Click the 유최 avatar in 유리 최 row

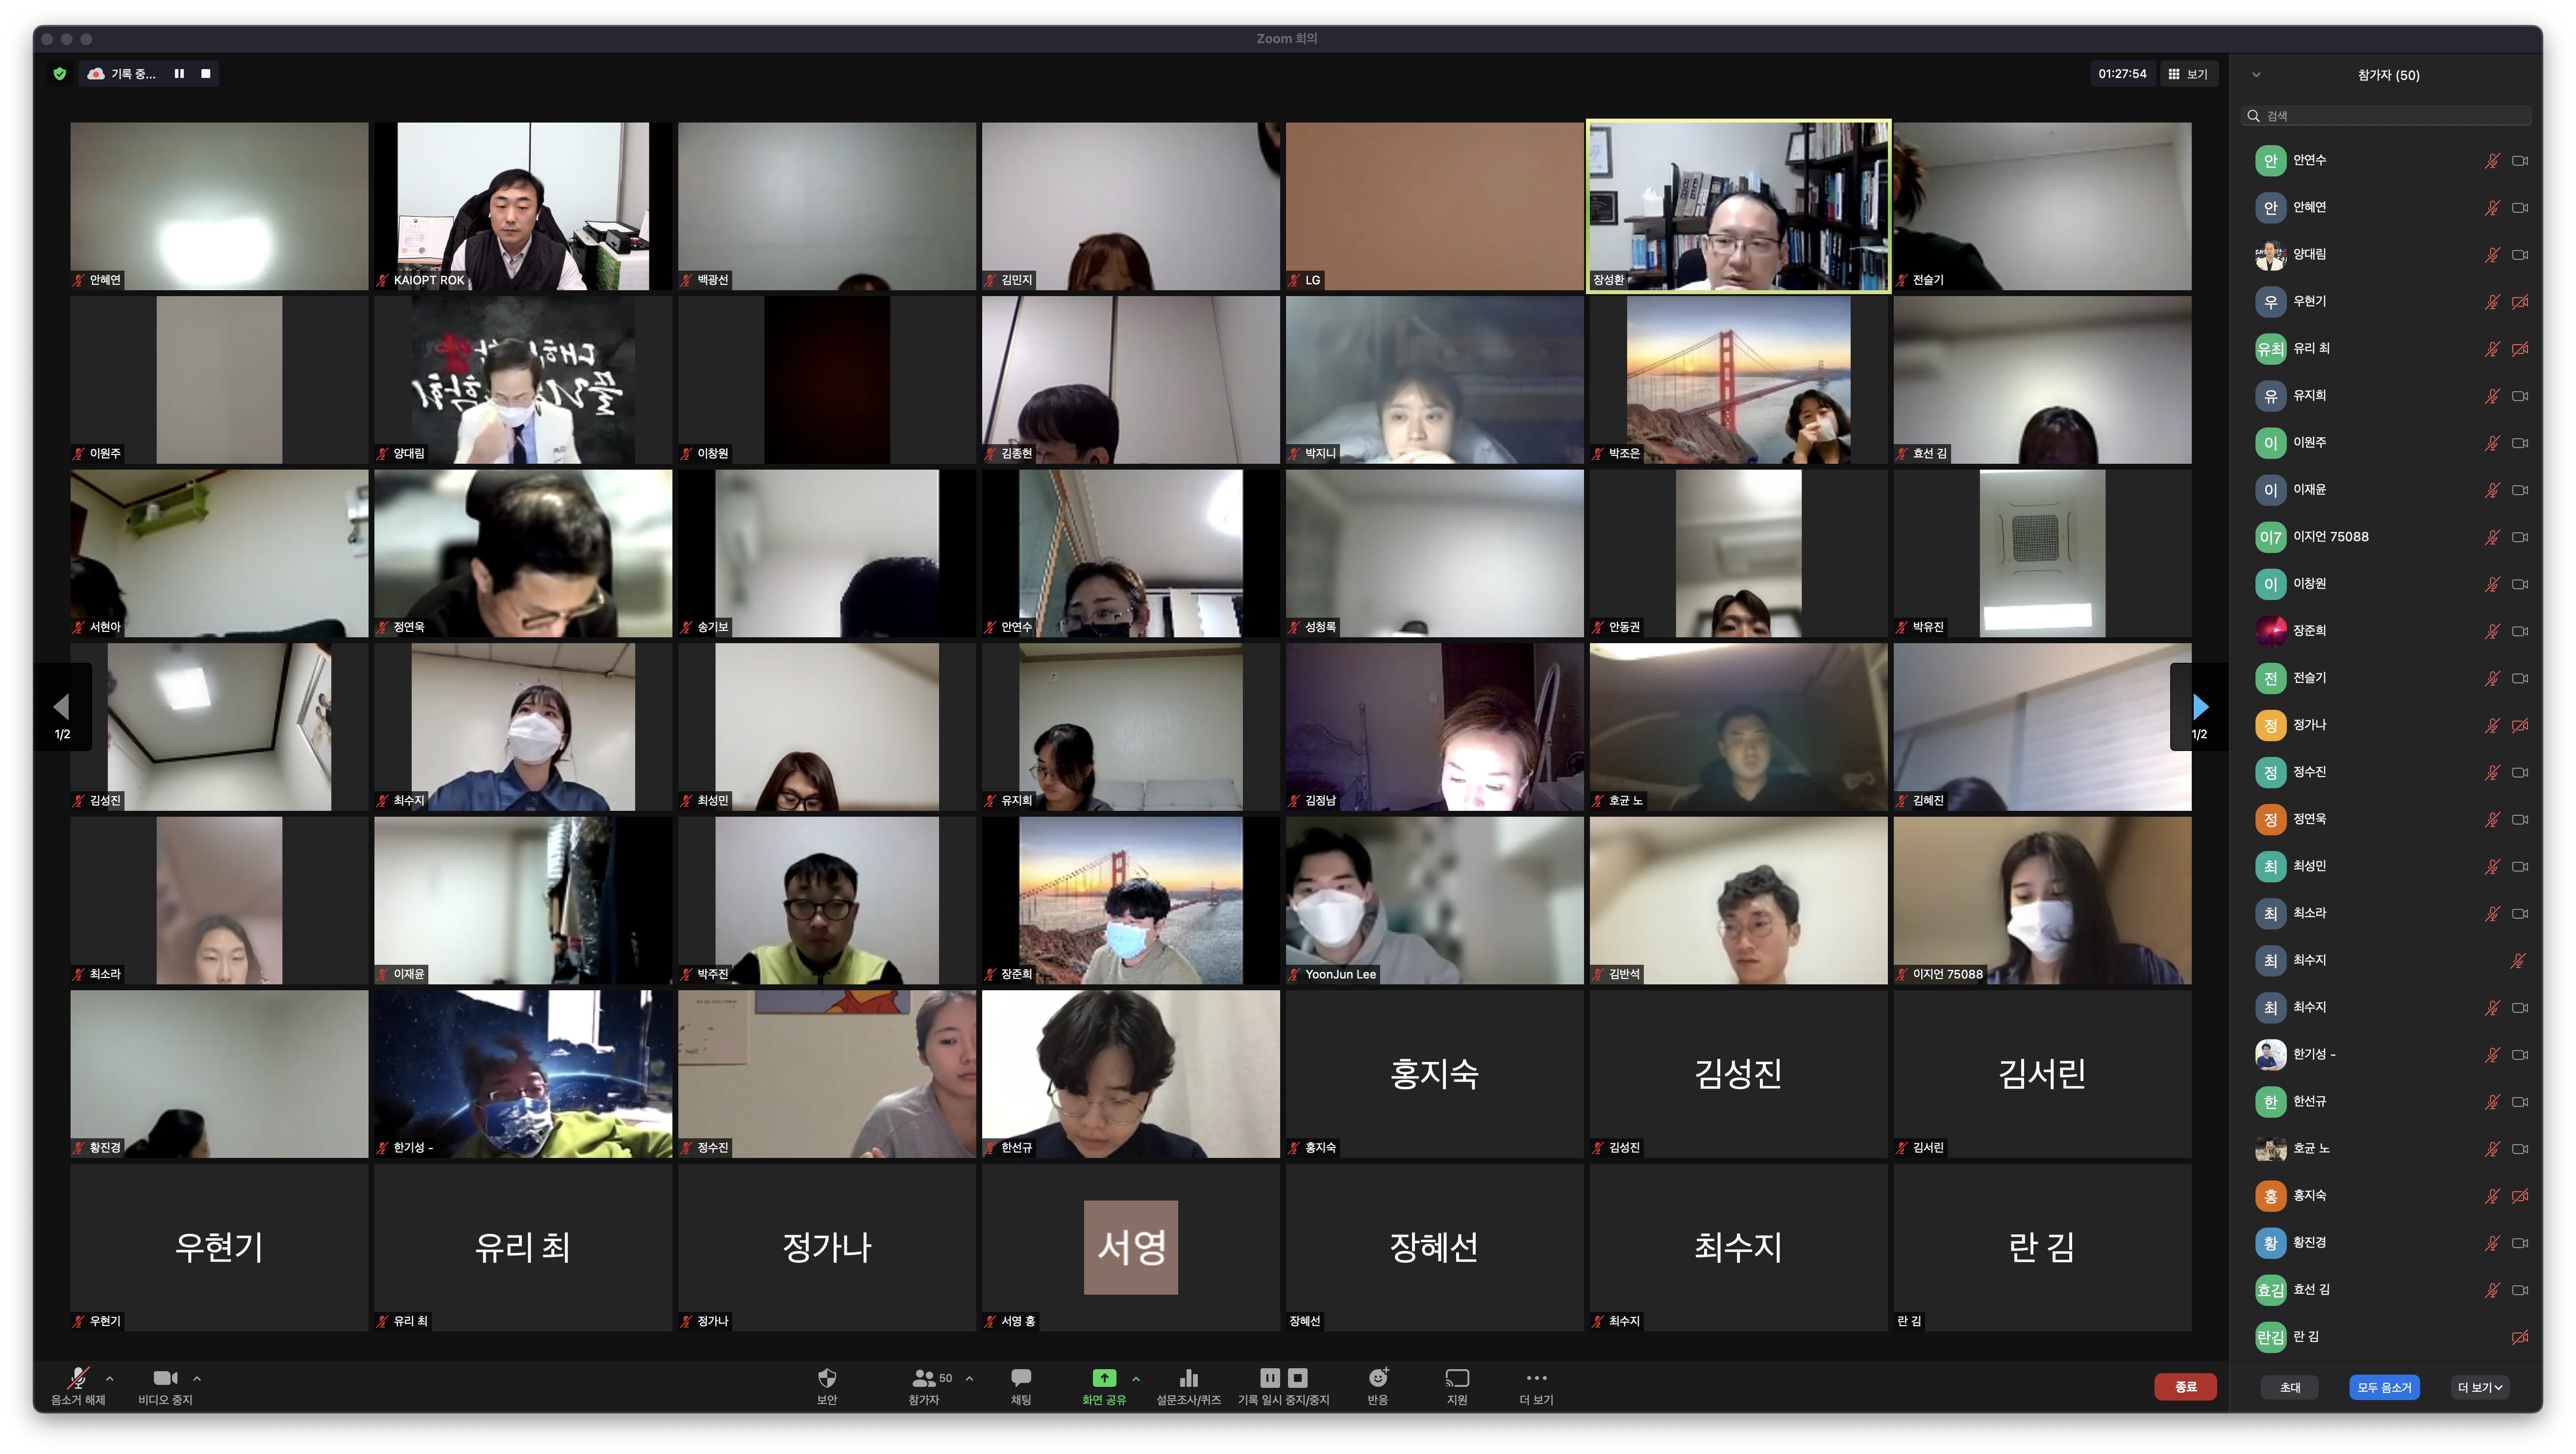point(2270,349)
